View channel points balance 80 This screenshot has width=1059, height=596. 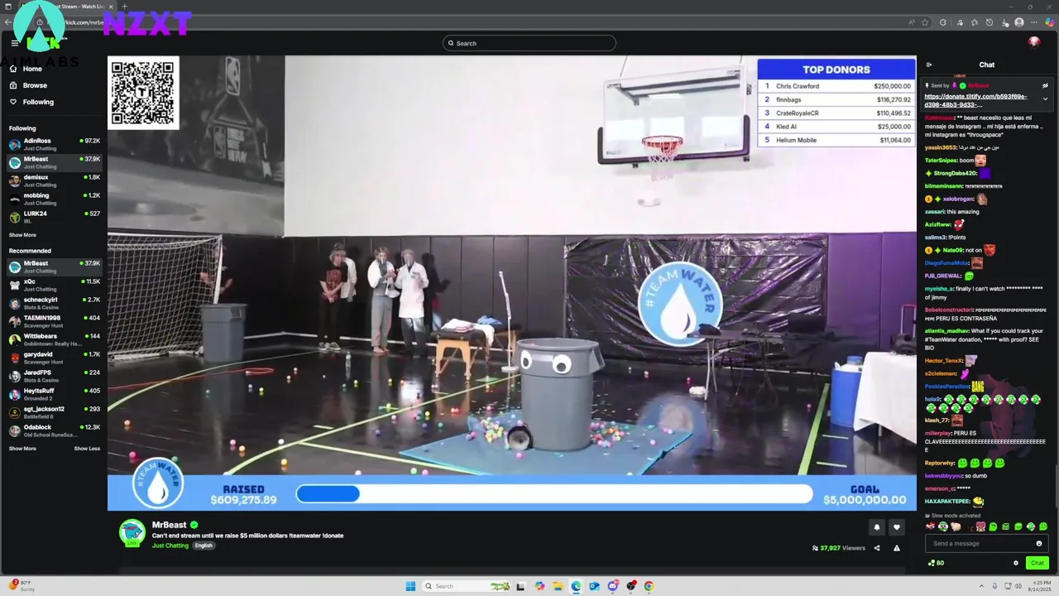936,563
